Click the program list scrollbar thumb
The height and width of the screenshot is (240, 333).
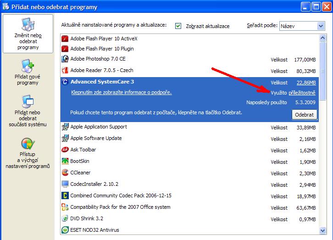coord(322,71)
